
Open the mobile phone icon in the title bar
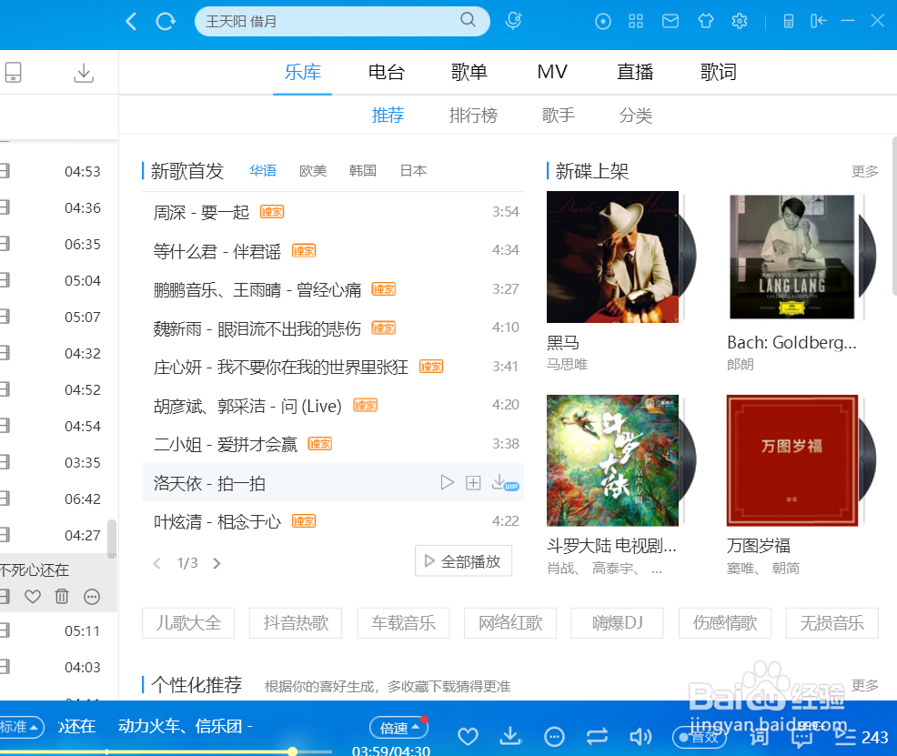(789, 22)
